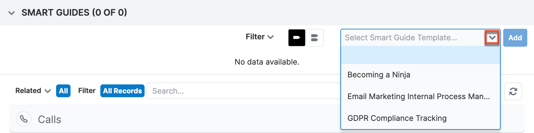This screenshot has width=534, height=133.
Task: Collapse the Smart Guides panel chevron
Action: [x=12, y=13]
